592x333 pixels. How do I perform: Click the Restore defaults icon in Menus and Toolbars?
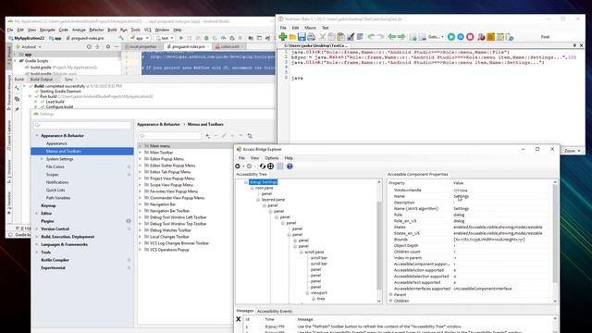(250, 136)
